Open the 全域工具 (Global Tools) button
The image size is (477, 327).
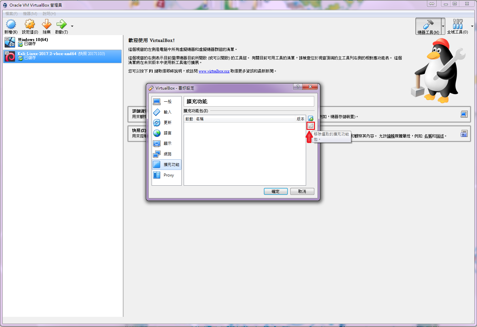(457, 26)
